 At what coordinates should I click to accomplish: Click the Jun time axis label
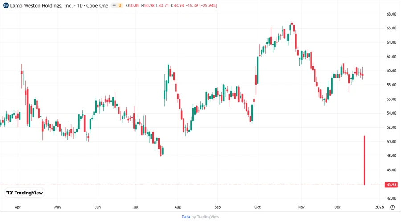98,207
